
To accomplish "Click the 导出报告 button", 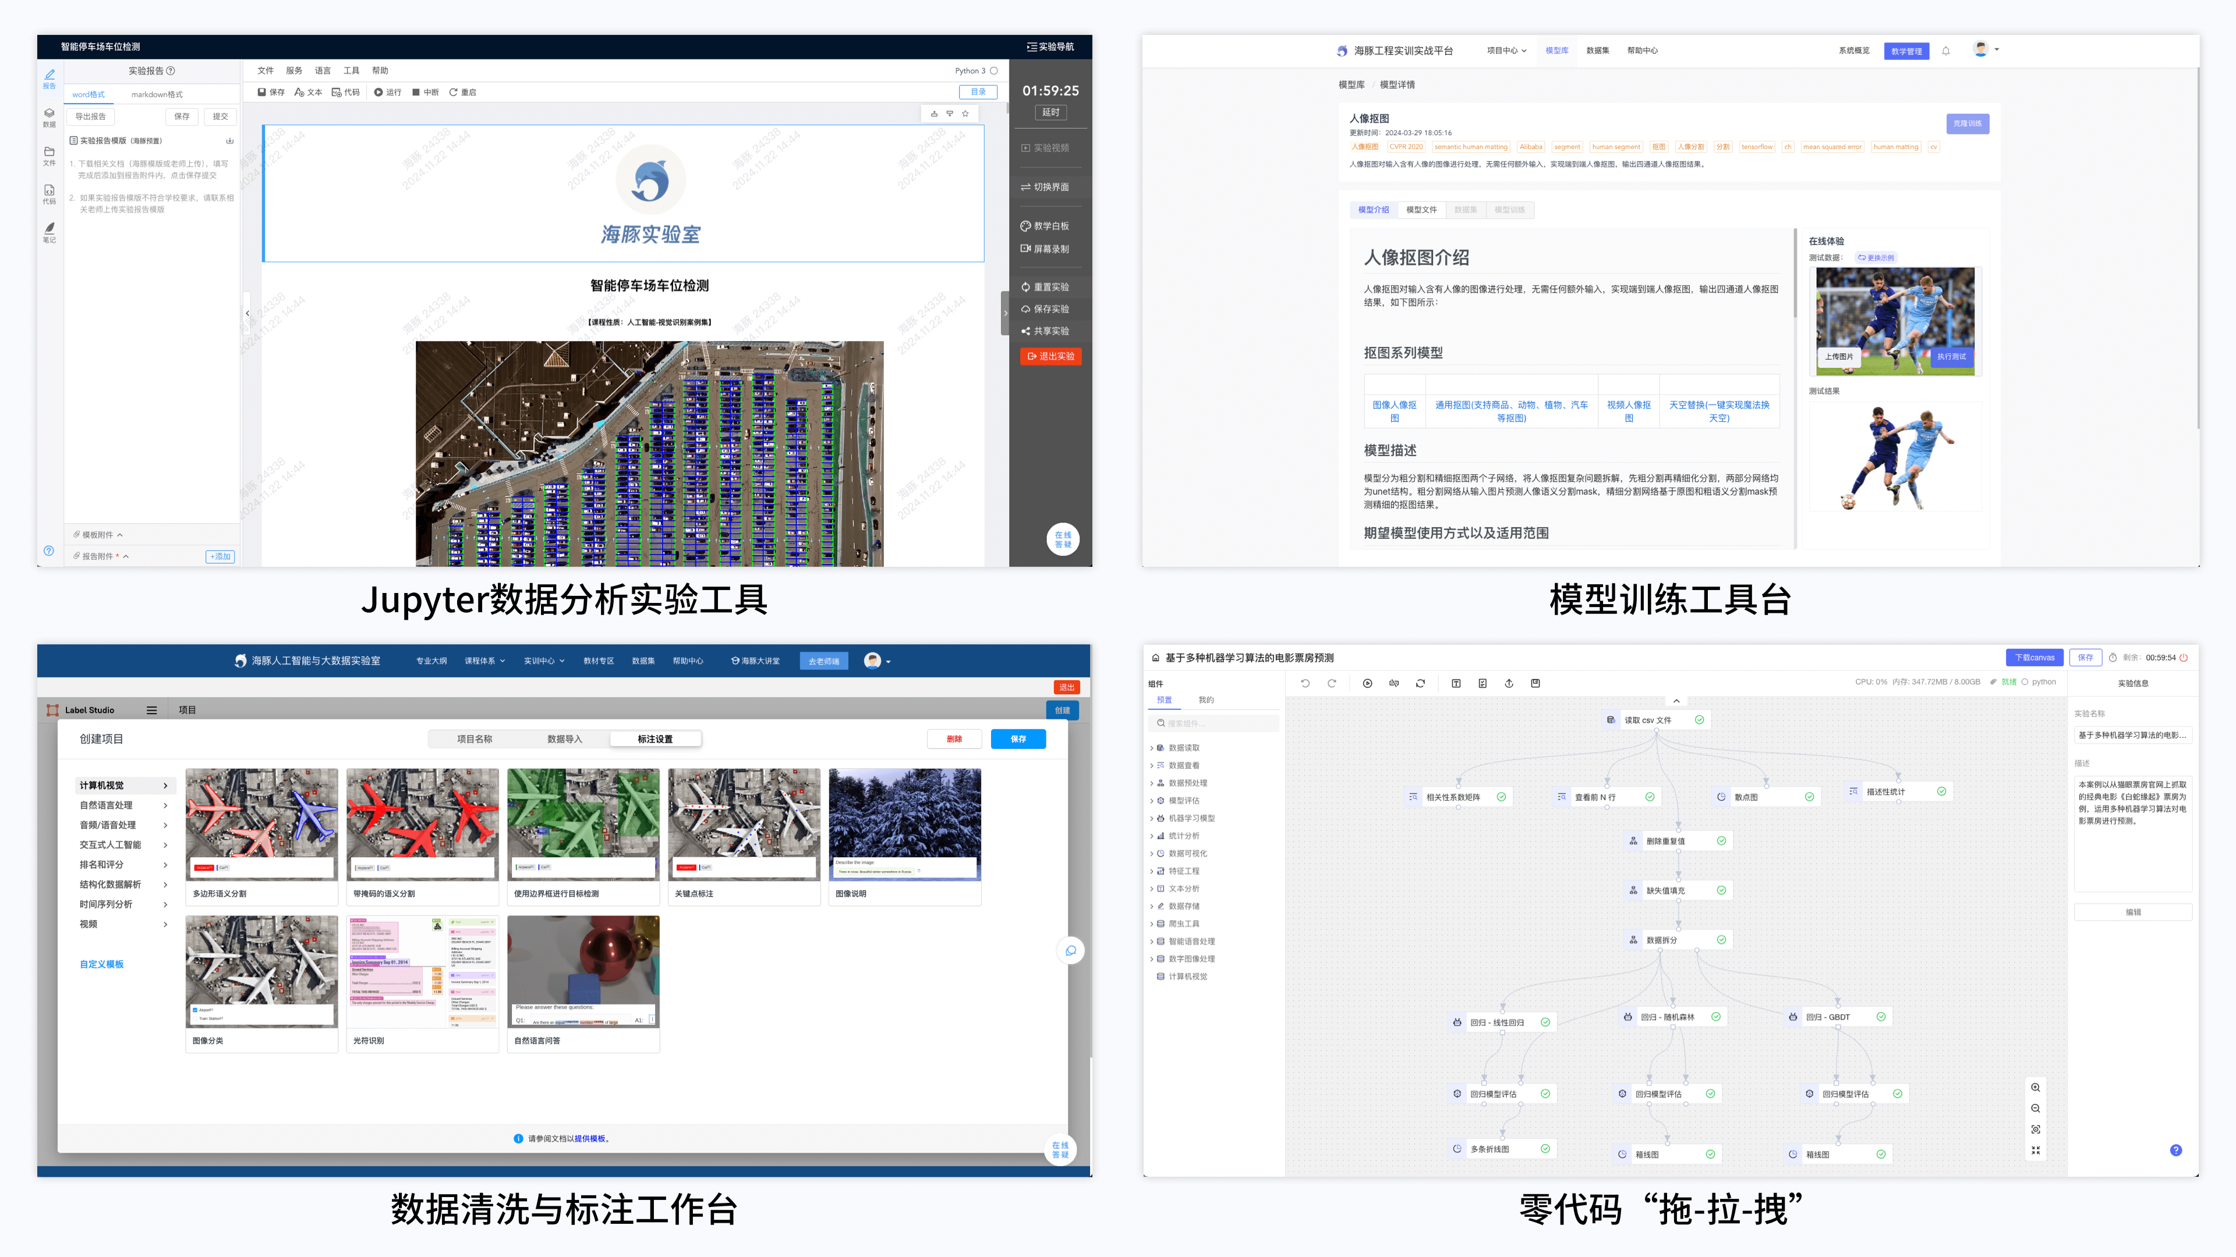I will pyautogui.click(x=90, y=116).
